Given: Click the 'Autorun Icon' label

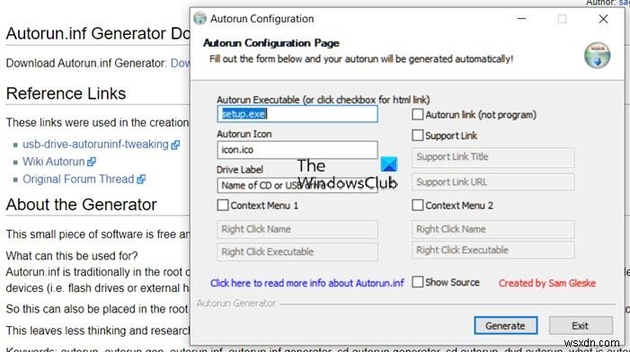Looking at the screenshot, I should pos(244,134).
